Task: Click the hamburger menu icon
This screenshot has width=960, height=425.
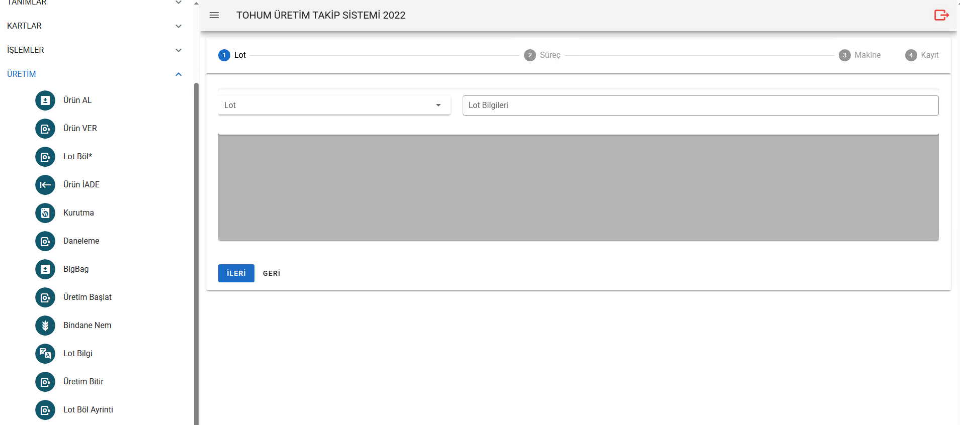Action: pos(214,15)
